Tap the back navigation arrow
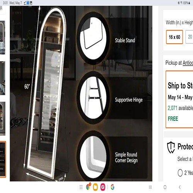 coord(180,187)
